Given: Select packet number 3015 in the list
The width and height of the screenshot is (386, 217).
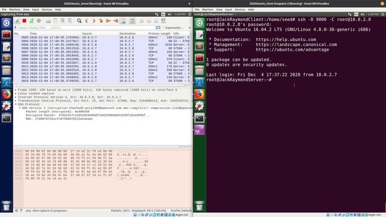Looking at the screenshot, I should pyautogui.click(x=102, y=81).
